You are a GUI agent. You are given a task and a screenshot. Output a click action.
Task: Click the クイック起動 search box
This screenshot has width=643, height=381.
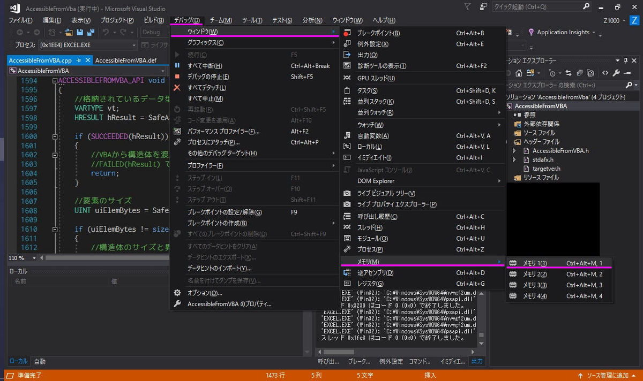pos(543,7)
